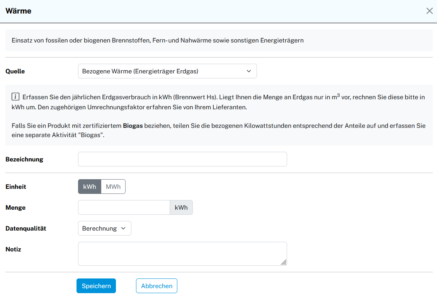Click the info icon before the Erdgas hint
This screenshot has width=437, height=297.
coord(15,97)
